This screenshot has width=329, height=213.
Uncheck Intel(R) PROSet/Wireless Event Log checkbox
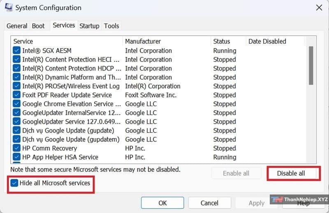(16, 86)
